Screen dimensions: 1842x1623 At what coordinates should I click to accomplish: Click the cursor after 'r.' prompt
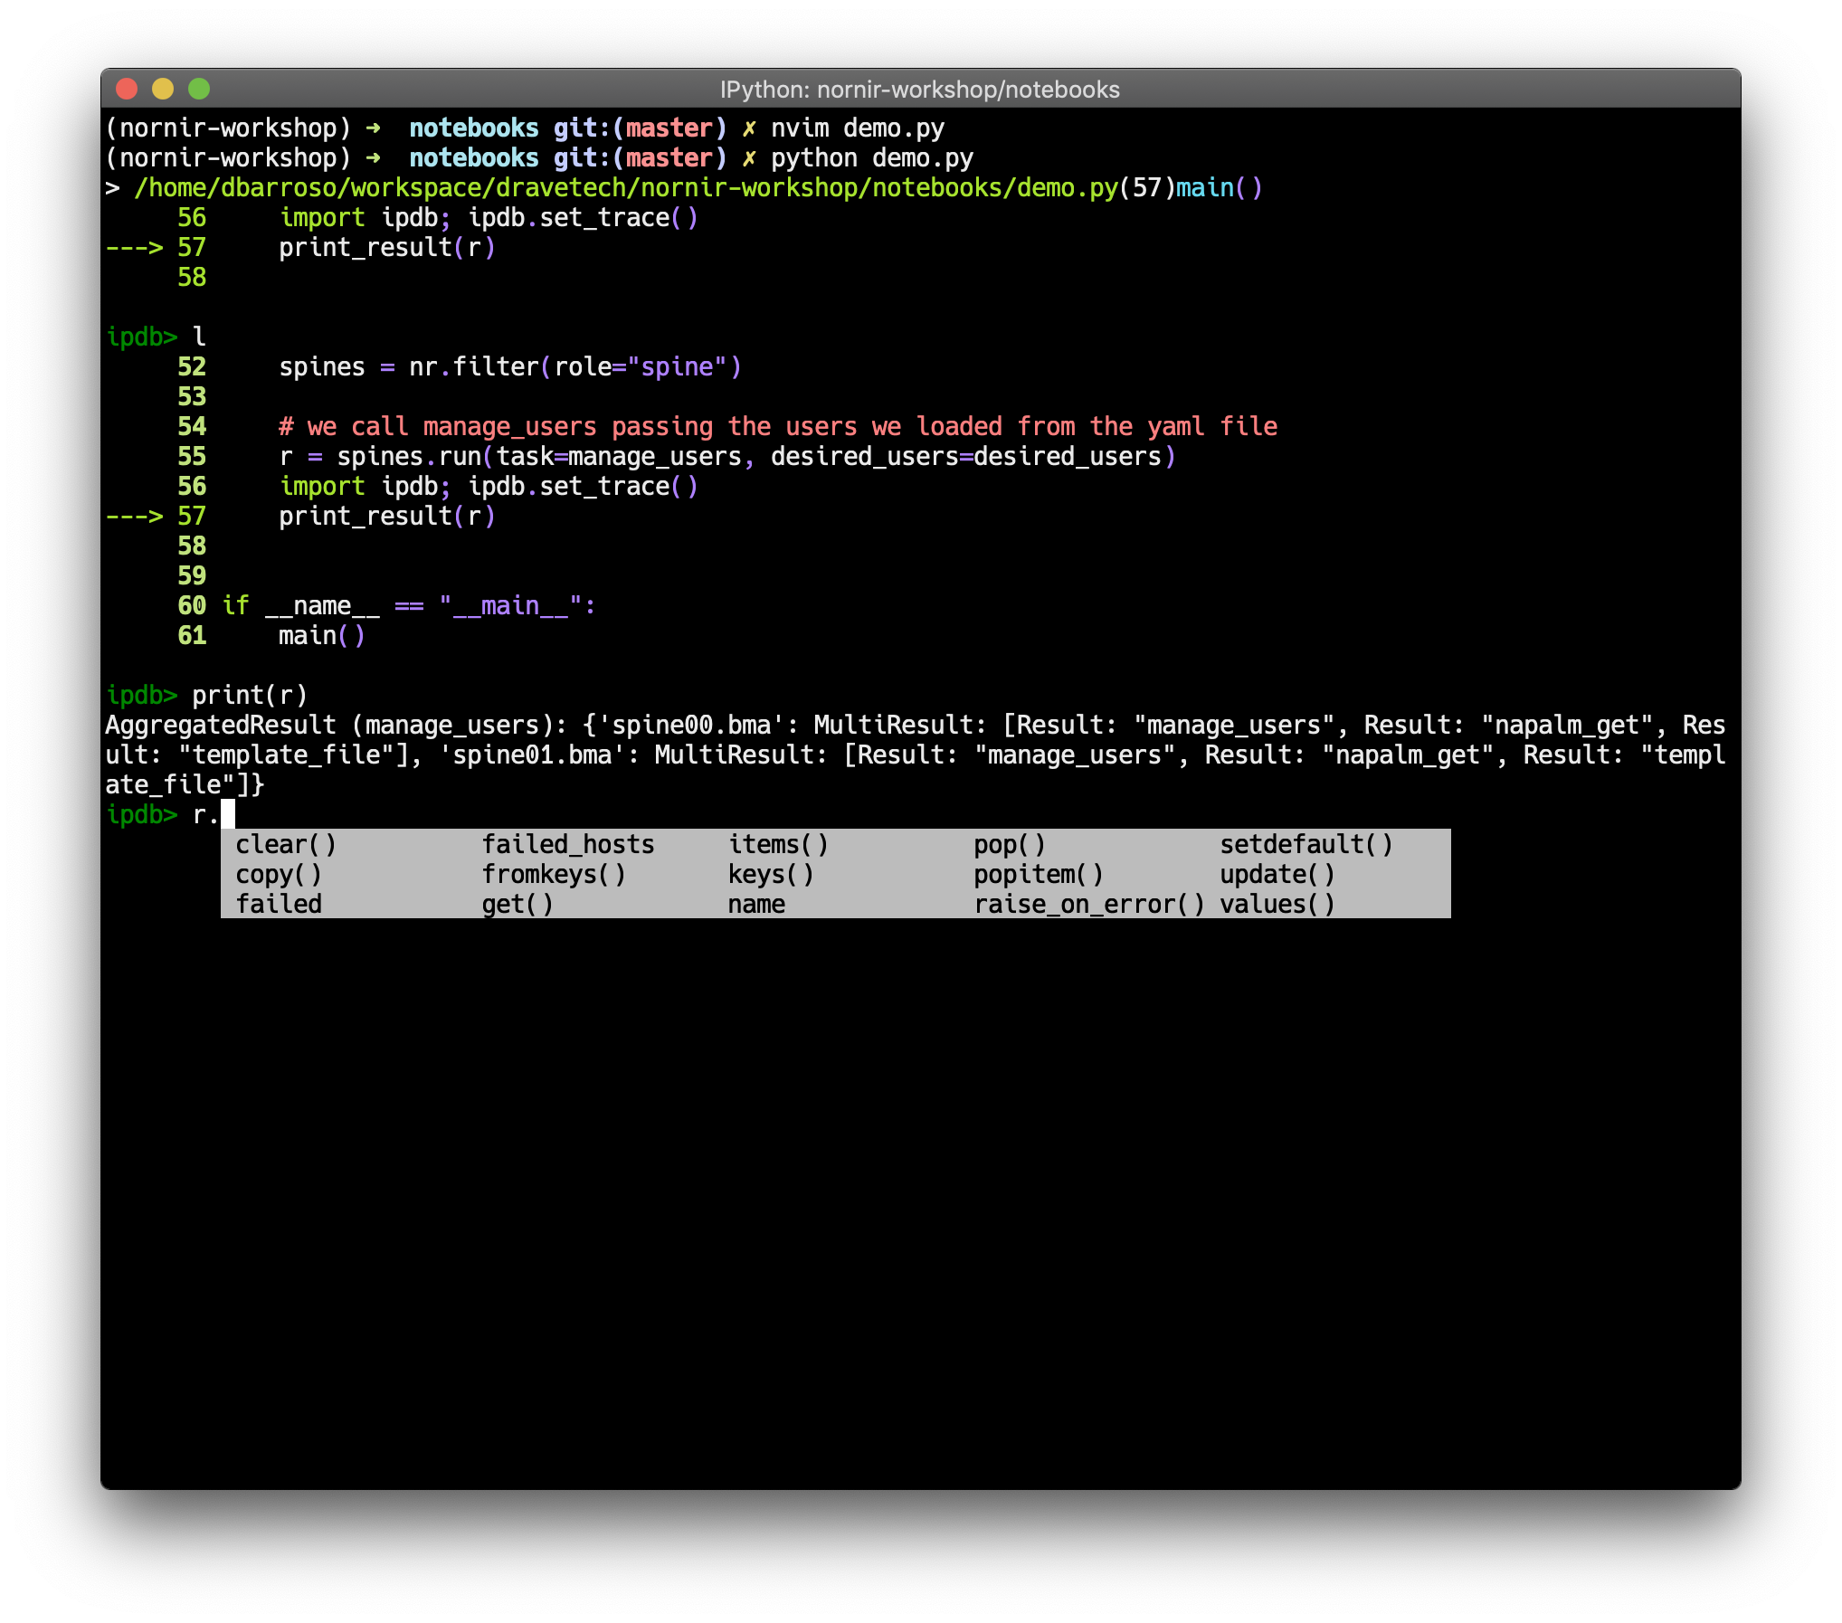[x=228, y=814]
